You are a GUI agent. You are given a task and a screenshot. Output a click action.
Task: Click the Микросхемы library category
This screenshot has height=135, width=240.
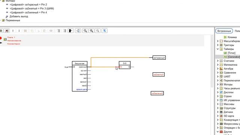click(232, 124)
